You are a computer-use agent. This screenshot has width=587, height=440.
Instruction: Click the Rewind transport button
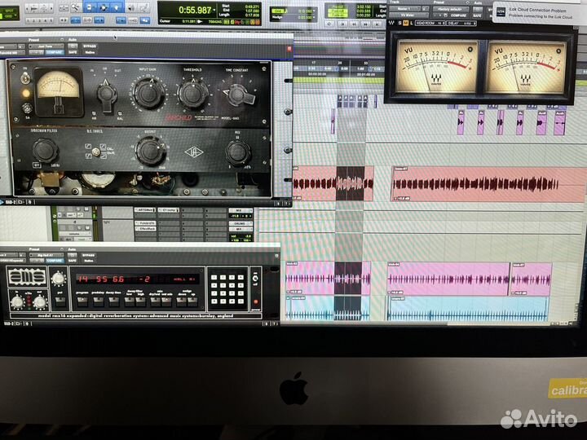click(x=354, y=24)
